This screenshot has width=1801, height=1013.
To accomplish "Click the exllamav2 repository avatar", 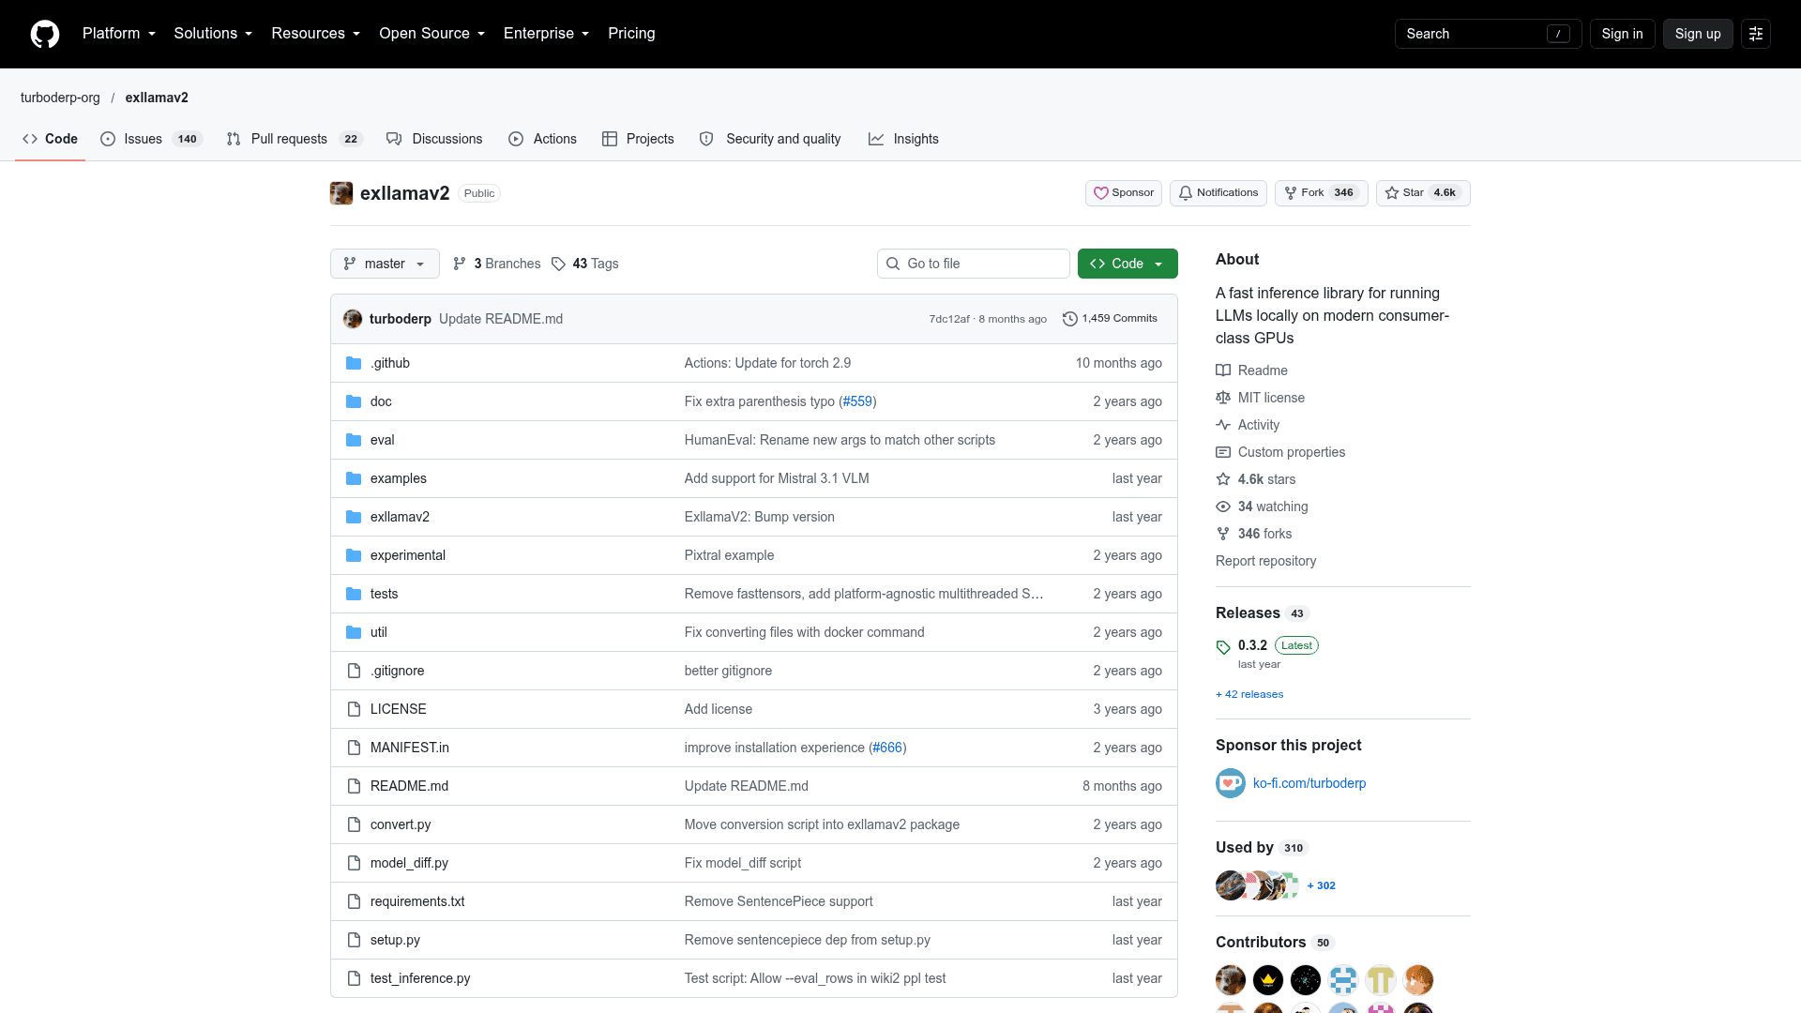I will [x=341, y=193].
